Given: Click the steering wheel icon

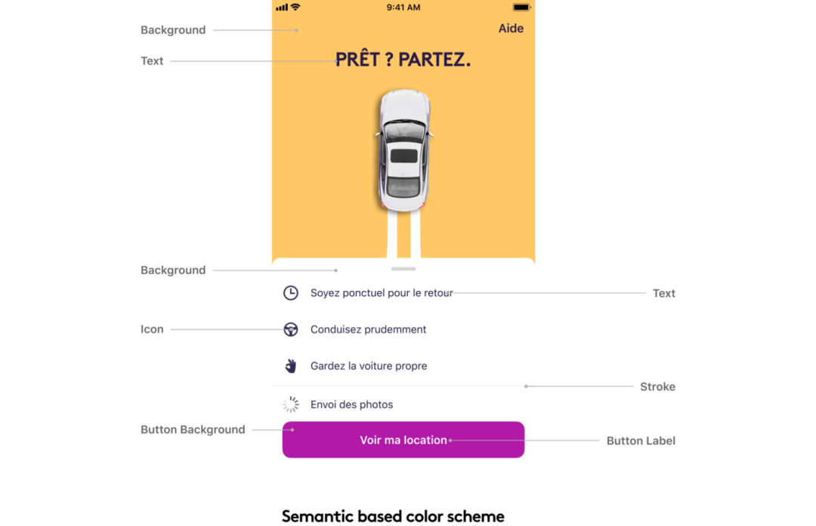Looking at the screenshot, I should point(291,330).
